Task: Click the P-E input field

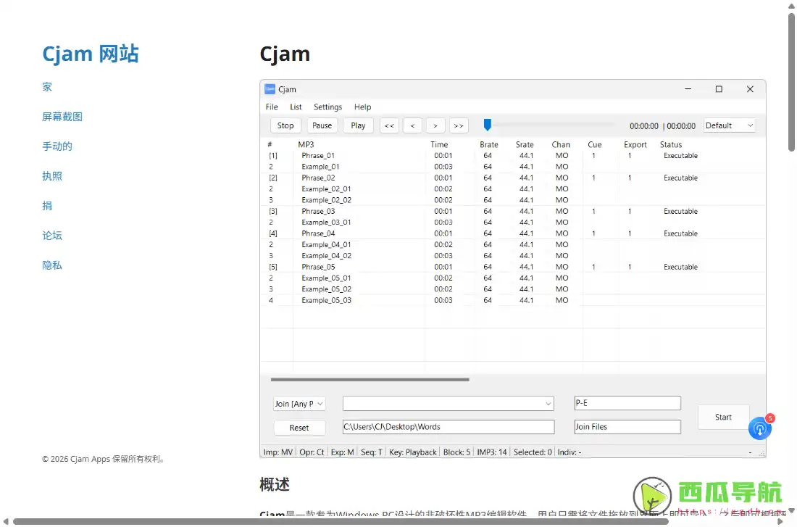Action: pyautogui.click(x=627, y=403)
